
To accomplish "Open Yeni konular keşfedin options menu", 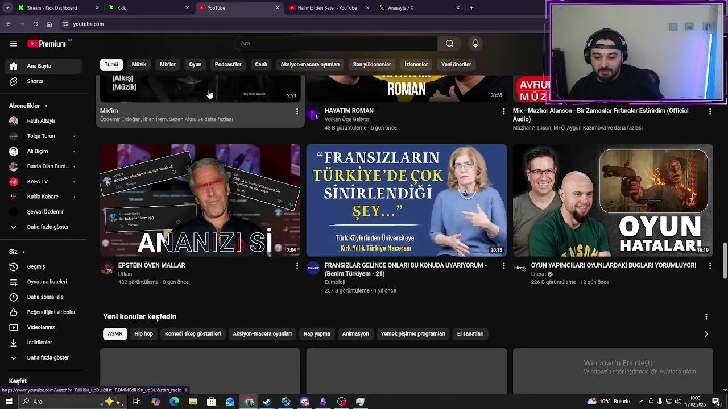I will point(706,317).
